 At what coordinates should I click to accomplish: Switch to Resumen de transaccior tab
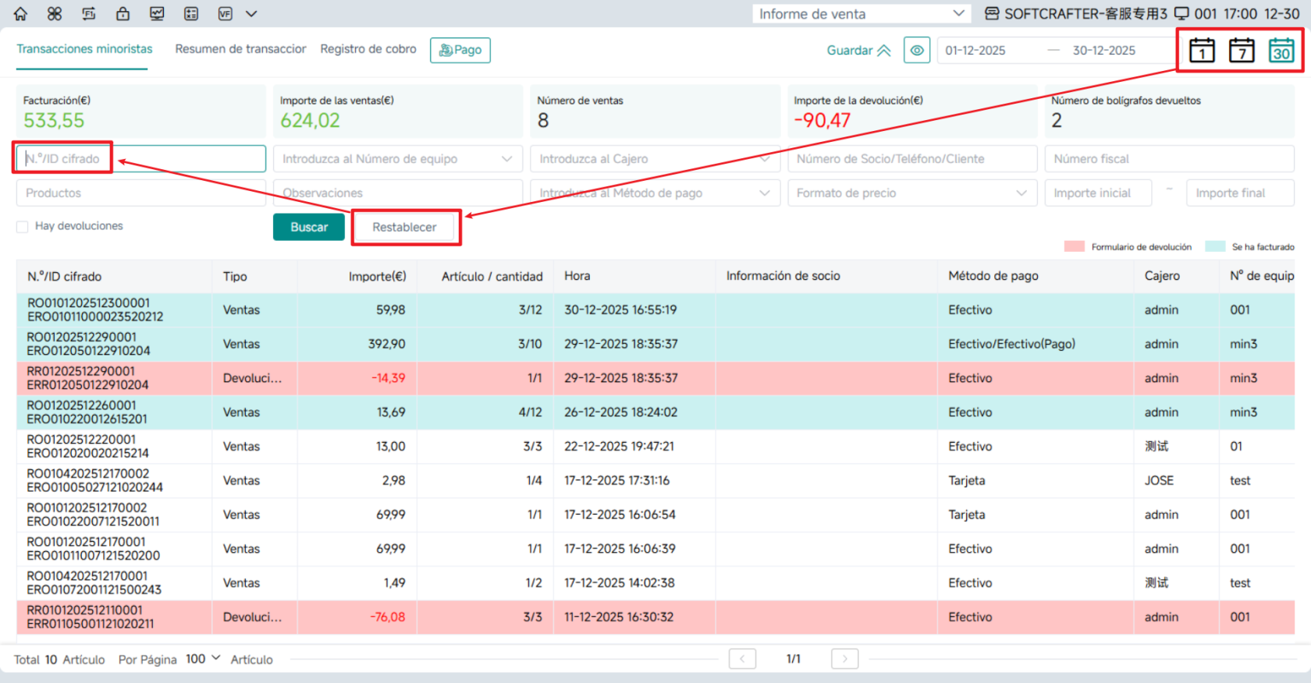click(240, 49)
